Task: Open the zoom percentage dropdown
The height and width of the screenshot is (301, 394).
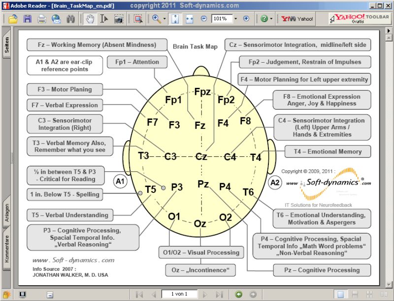Action: 235,19
